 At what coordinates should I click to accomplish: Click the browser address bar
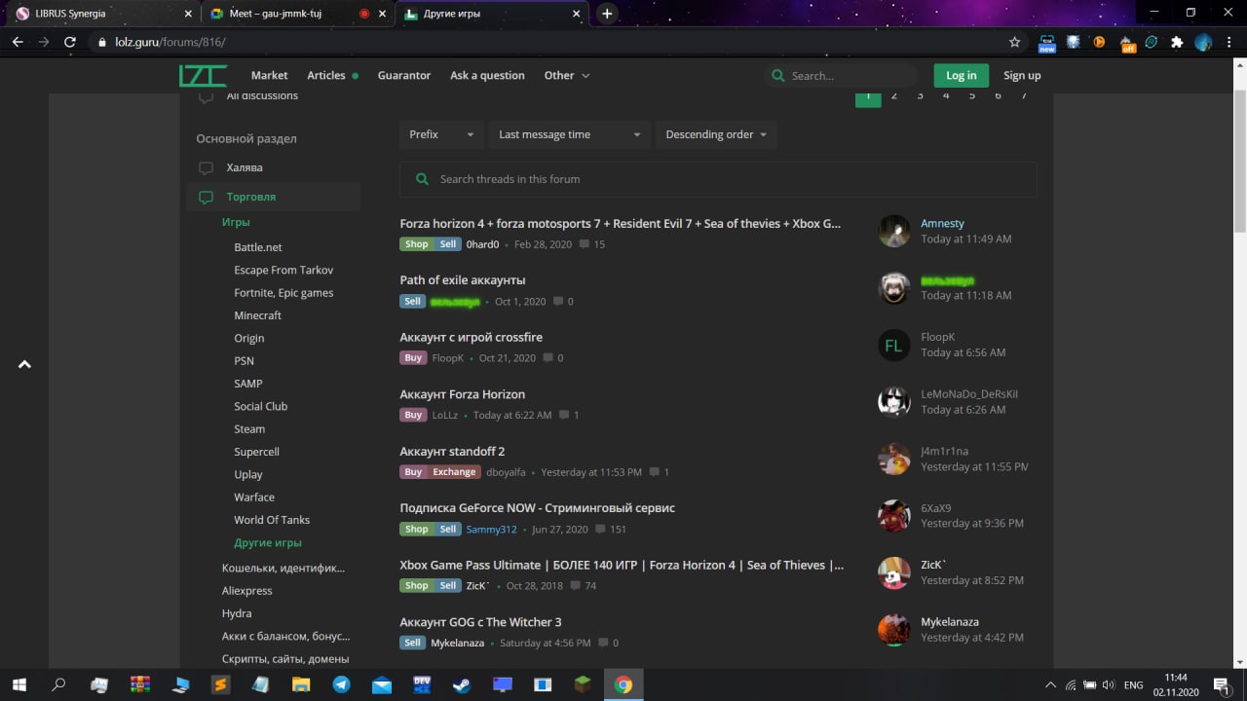550,42
